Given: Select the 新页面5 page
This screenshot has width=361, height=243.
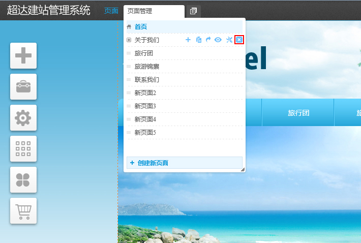Looking at the screenshot, I should [x=185, y=133].
